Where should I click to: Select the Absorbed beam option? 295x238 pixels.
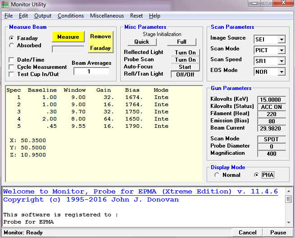[12, 45]
